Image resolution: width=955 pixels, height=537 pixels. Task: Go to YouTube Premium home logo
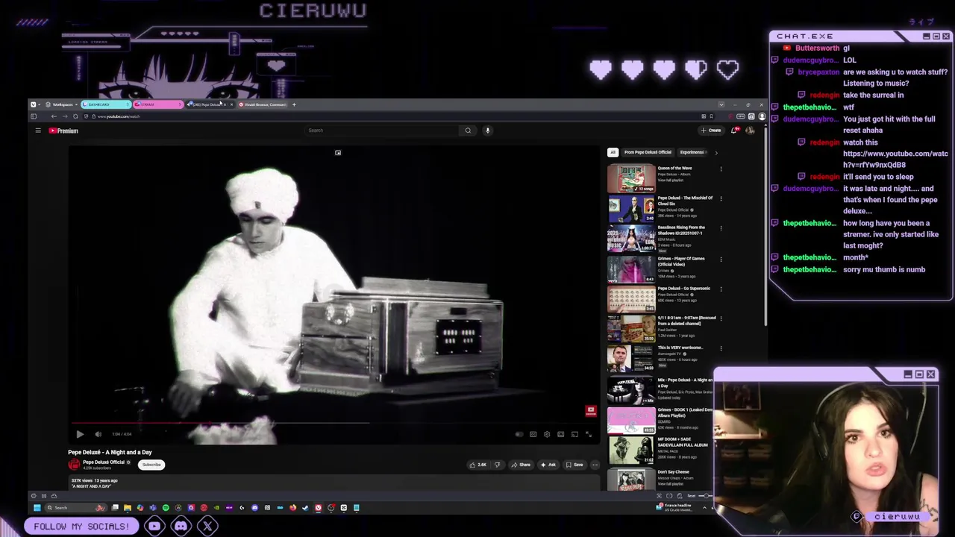(x=63, y=131)
